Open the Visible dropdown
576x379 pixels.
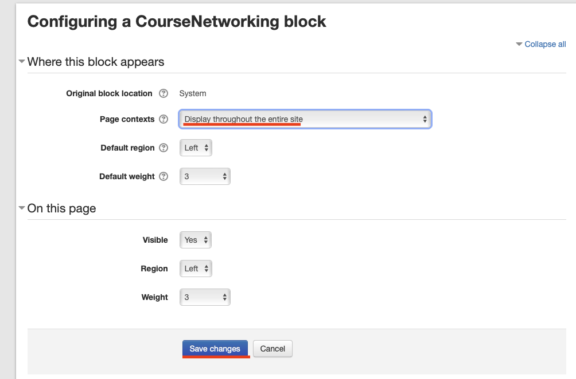[x=196, y=240]
